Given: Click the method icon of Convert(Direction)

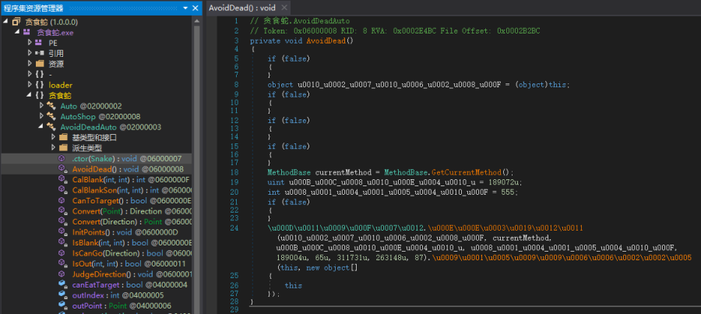Looking at the screenshot, I should pyautogui.click(x=62, y=221).
